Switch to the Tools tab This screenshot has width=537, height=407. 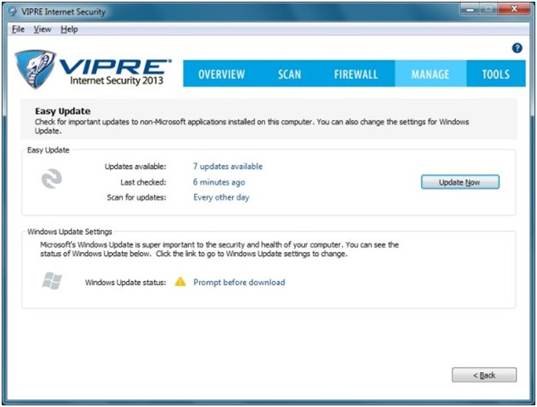pyautogui.click(x=496, y=75)
